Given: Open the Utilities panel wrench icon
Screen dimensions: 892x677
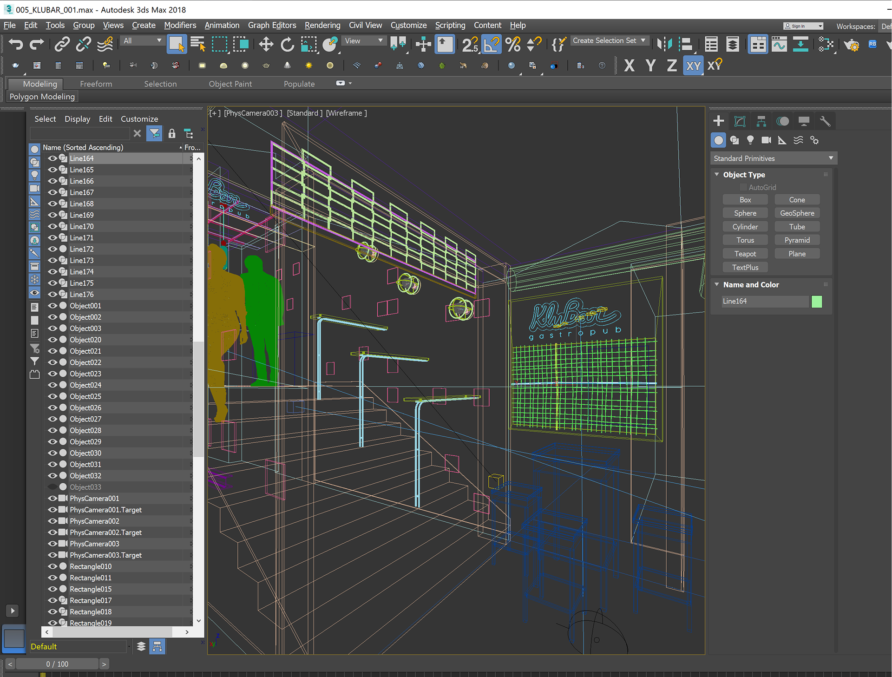Looking at the screenshot, I should pyautogui.click(x=825, y=121).
